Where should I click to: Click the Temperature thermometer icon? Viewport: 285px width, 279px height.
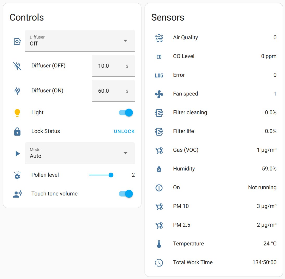pos(159,244)
